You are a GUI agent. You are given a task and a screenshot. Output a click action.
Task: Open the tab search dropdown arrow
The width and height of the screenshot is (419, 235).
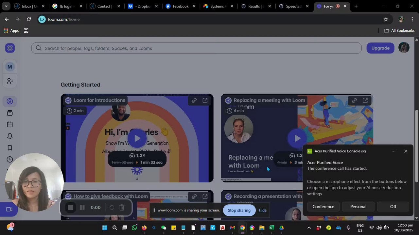pyautogui.click(x=6, y=6)
